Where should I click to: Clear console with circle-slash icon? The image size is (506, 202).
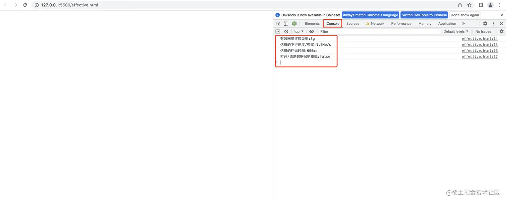tap(286, 31)
